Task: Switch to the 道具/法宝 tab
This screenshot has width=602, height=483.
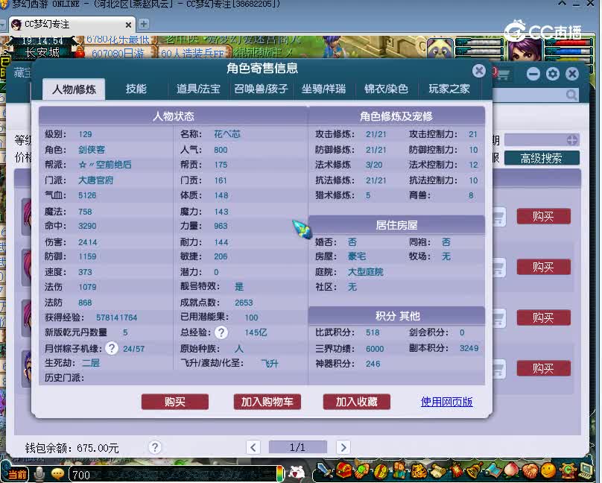Action: (198, 89)
